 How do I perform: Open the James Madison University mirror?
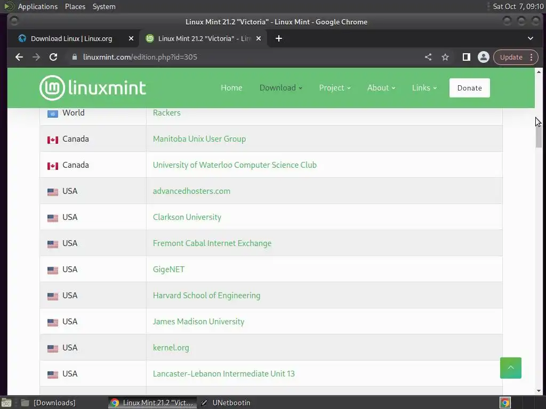tap(198, 321)
